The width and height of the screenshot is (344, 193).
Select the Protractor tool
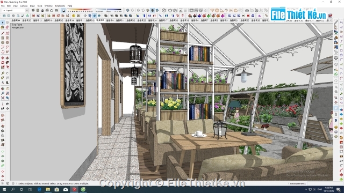coord(3,78)
